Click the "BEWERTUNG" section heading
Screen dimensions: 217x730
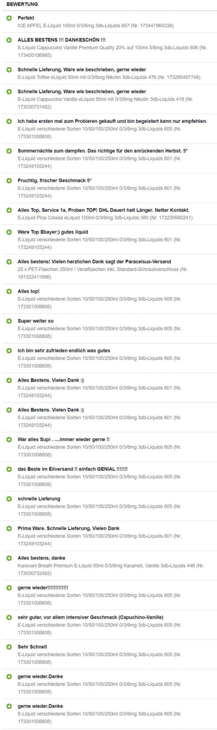tap(22, 4)
